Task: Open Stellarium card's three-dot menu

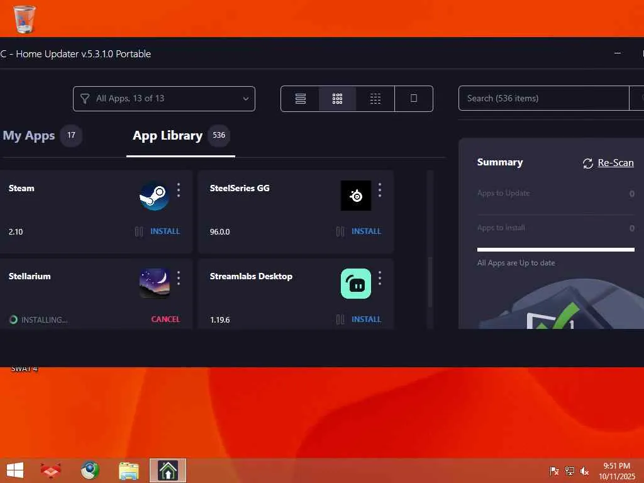Action: click(178, 278)
